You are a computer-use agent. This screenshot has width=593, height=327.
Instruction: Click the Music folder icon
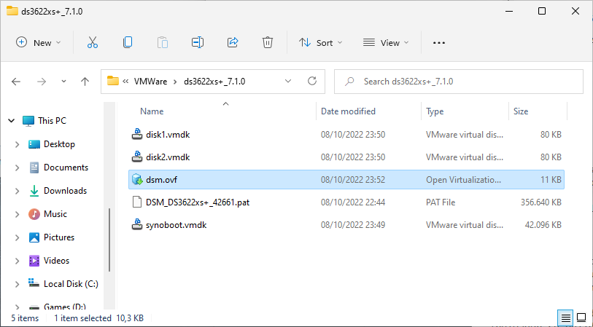34,214
